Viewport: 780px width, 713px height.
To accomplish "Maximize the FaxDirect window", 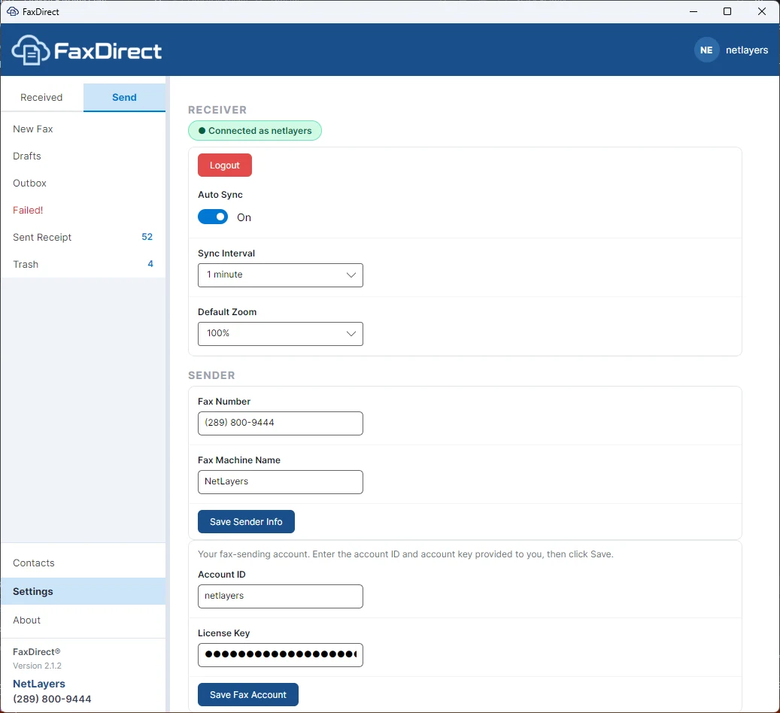I will click(727, 11).
